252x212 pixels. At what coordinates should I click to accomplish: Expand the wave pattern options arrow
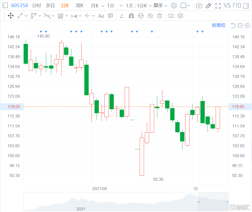pyautogui.click(x=53, y=16)
